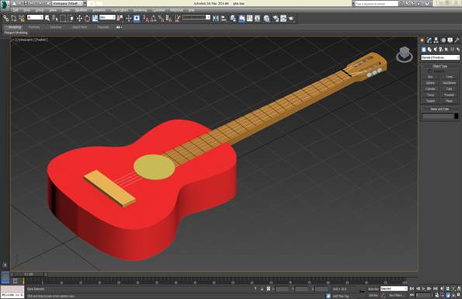Open the Material Editor
This screenshot has width=462, height=299.
(266, 19)
